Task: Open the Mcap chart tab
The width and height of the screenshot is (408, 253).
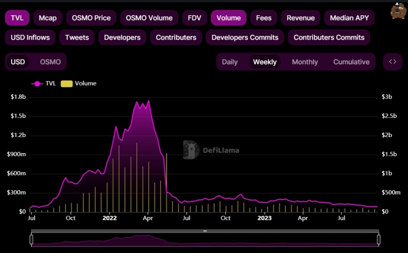Action: (47, 18)
